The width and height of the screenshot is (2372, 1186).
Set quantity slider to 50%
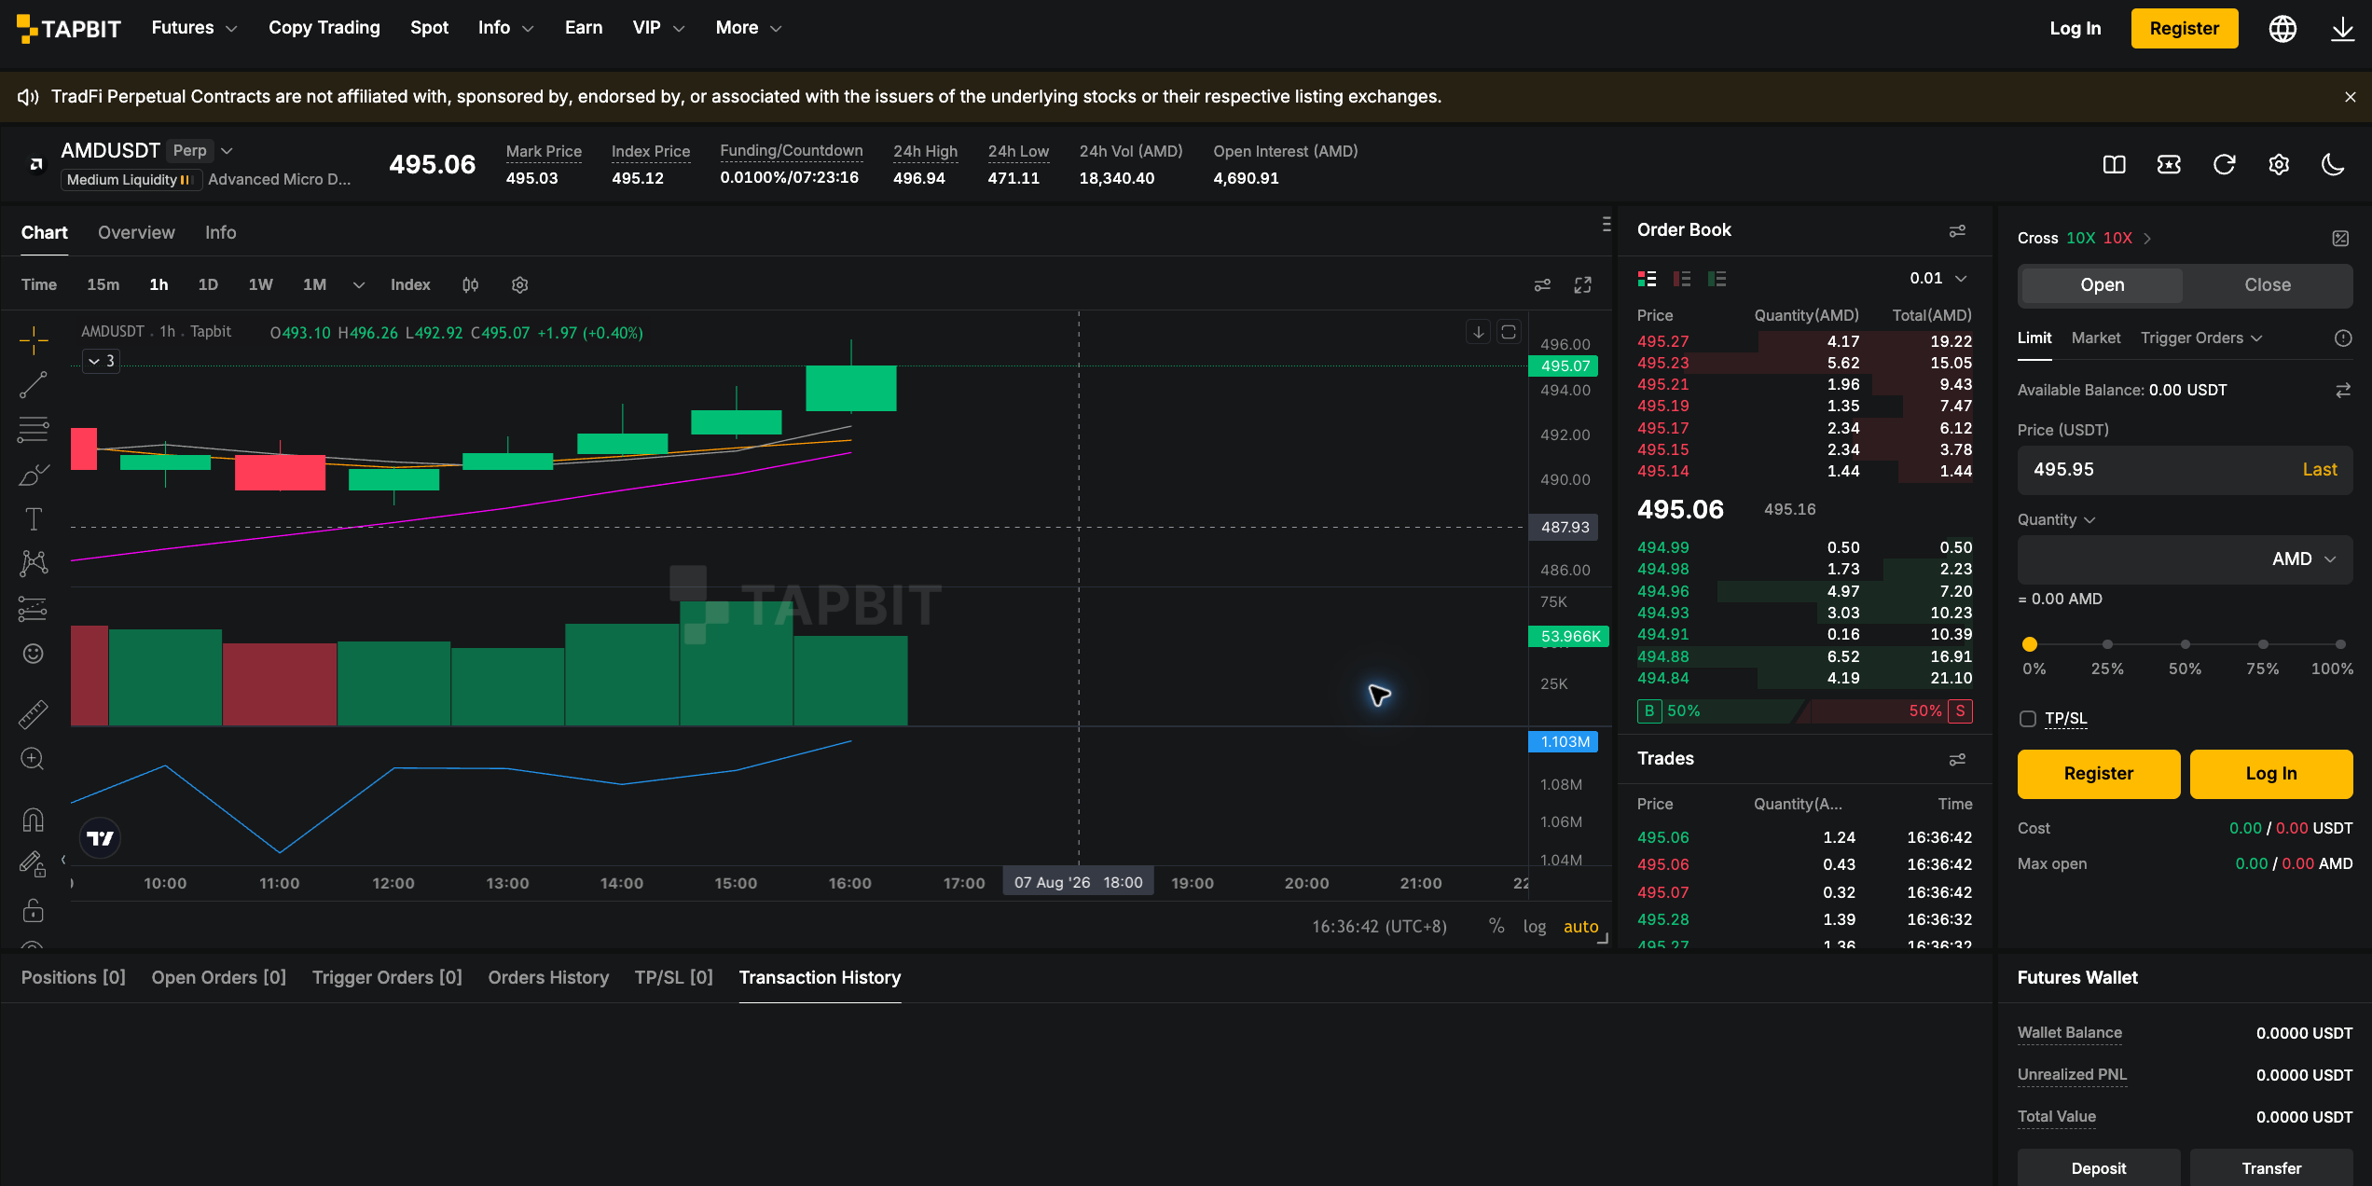2185,644
